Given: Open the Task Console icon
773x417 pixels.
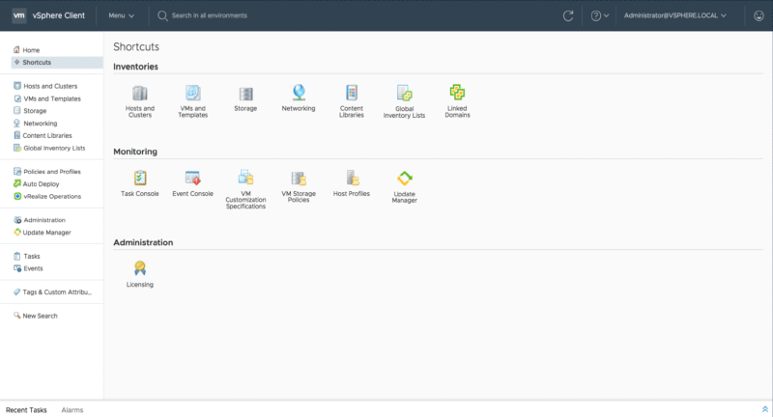Looking at the screenshot, I should (140, 178).
